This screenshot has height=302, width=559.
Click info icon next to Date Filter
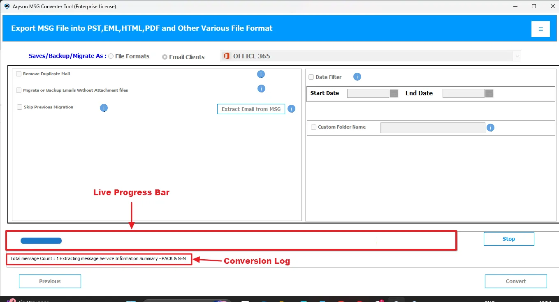(x=357, y=77)
